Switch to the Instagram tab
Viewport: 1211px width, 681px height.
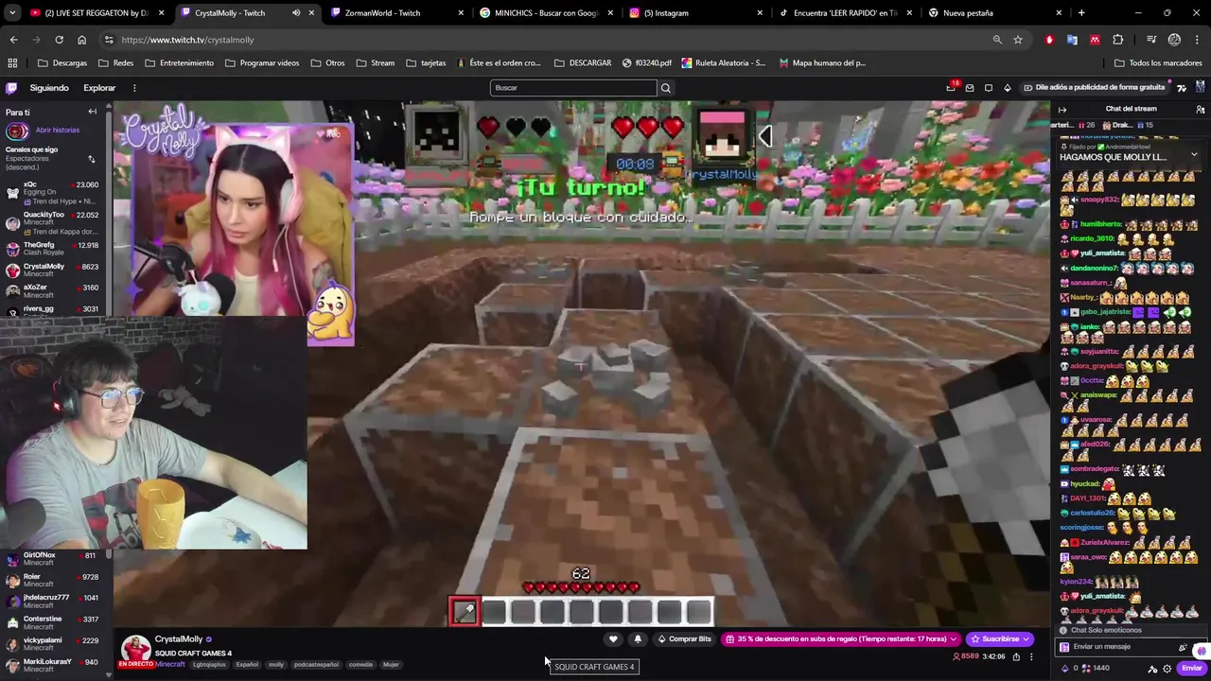point(694,13)
